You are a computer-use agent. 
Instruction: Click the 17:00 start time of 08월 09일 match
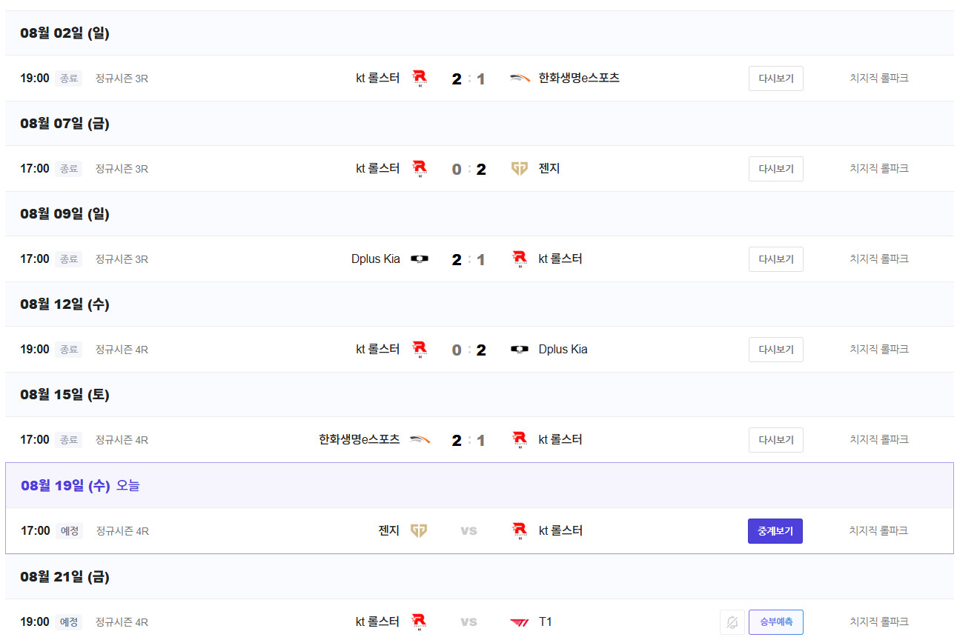pyautogui.click(x=35, y=259)
